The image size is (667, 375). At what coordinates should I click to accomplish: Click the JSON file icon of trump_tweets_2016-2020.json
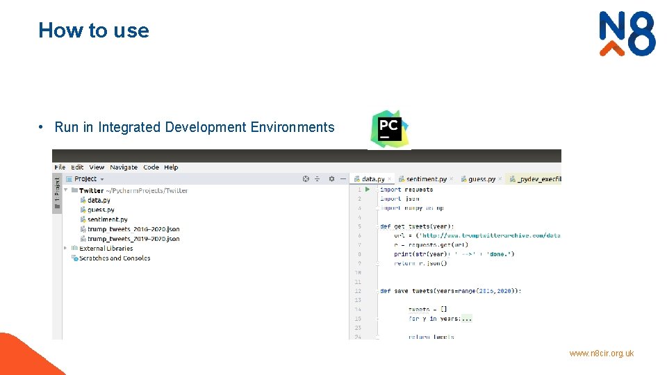83,229
